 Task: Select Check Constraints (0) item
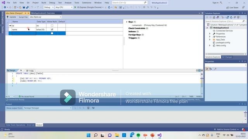coord(138,28)
